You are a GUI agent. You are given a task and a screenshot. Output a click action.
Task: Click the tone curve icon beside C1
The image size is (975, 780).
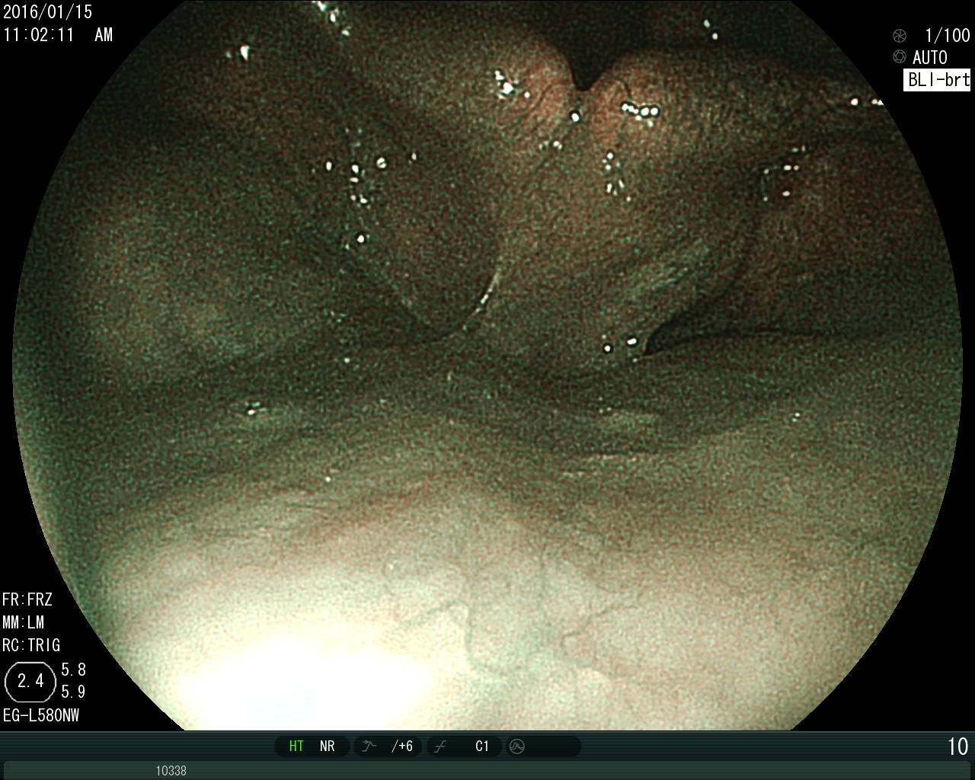tap(440, 746)
